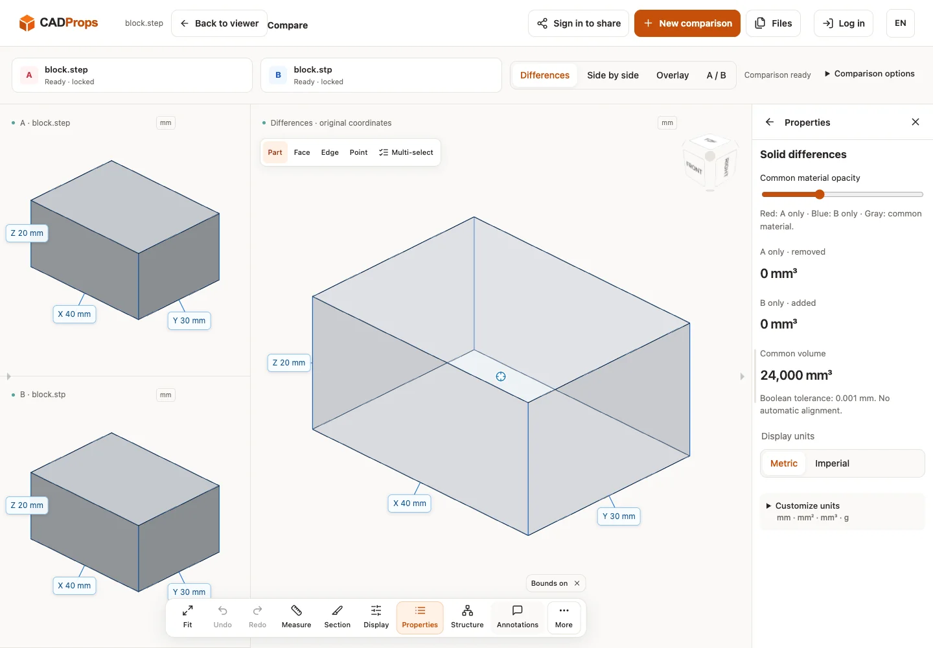Click the CADProps logo

(58, 23)
